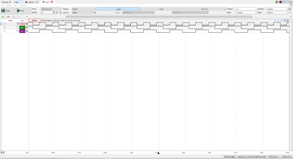Select the hot track pointer icon above the plot
The width and height of the screenshot is (293, 159).
275,20
